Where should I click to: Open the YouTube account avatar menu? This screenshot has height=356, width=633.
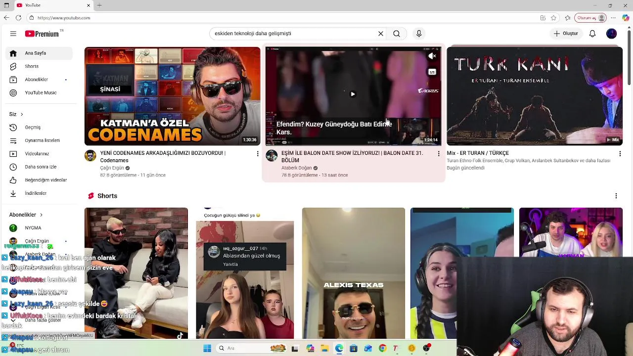(612, 34)
